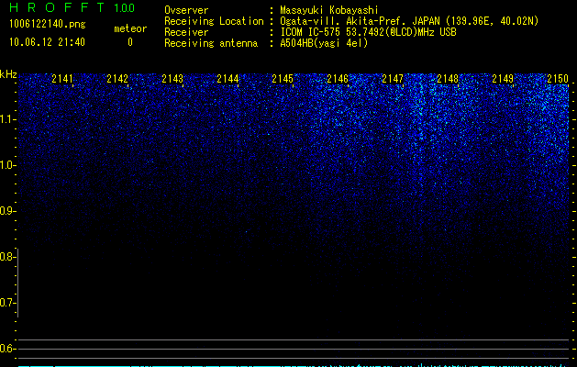Click the 2143 time marker
Viewport: 577px width, 367px height.
coord(172,78)
